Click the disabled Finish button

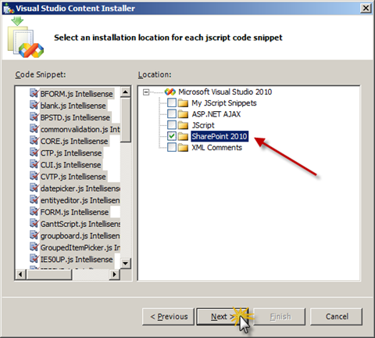pos(279,317)
